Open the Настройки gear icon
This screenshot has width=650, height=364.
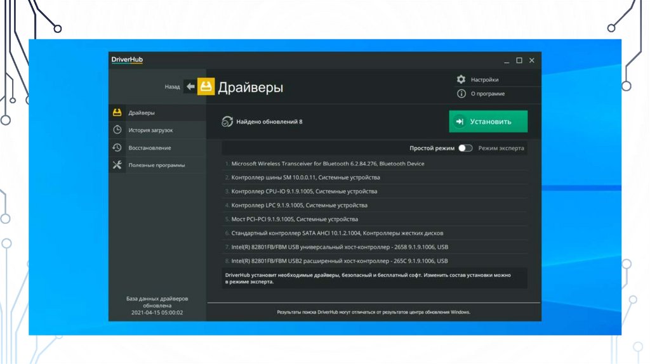pyautogui.click(x=461, y=79)
